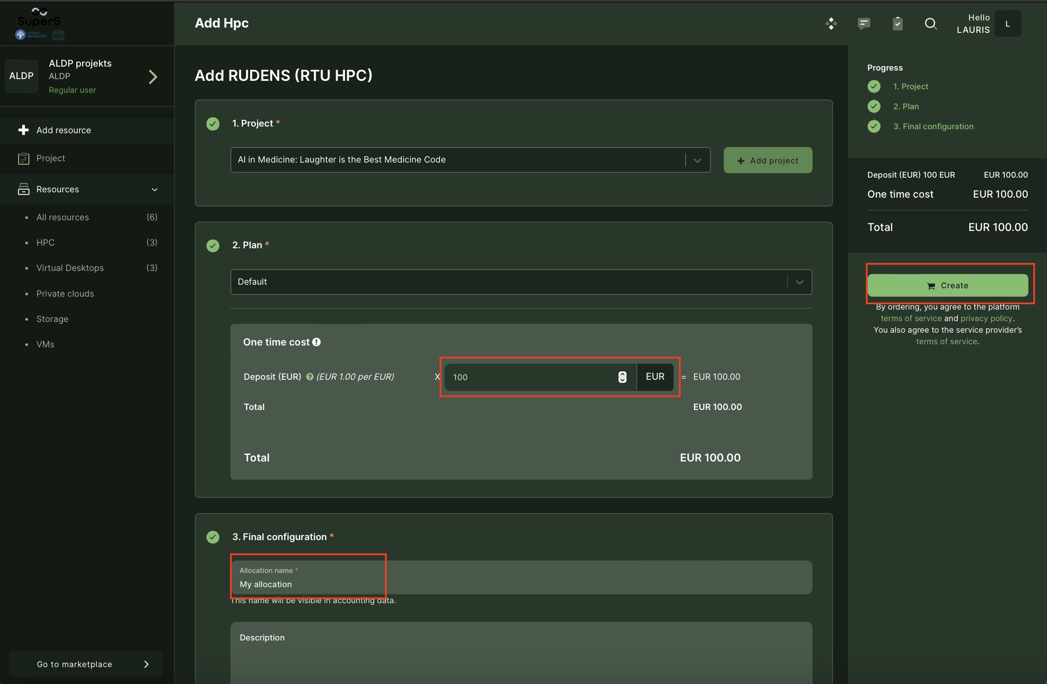Click the search icon in the top bar

point(930,23)
